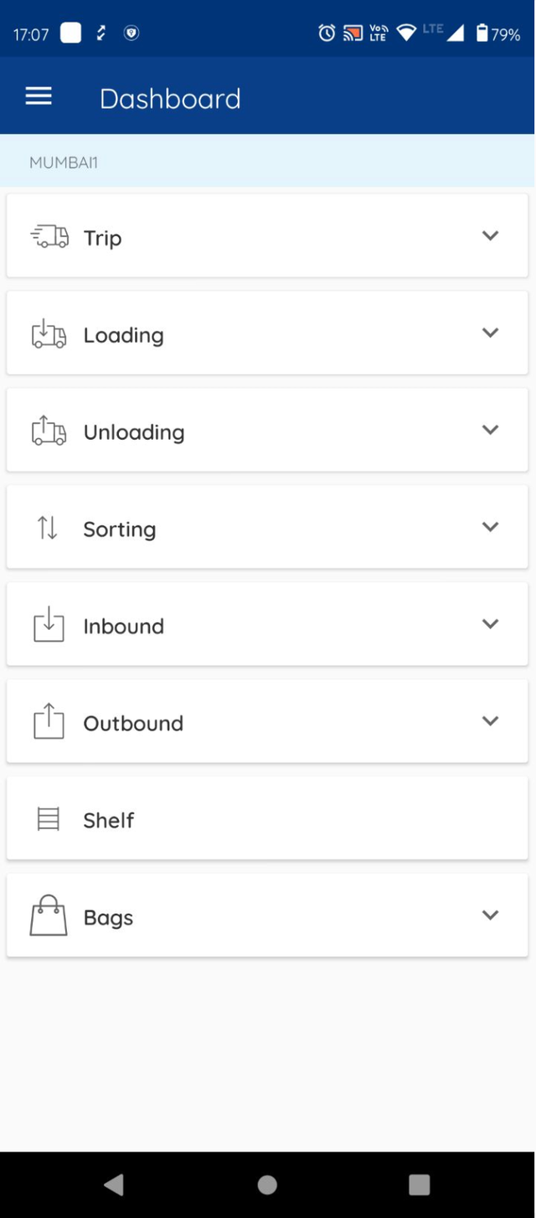536x1218 pixels.
Task: Expand the Sorting section chevron
Action: click(491, 527)
